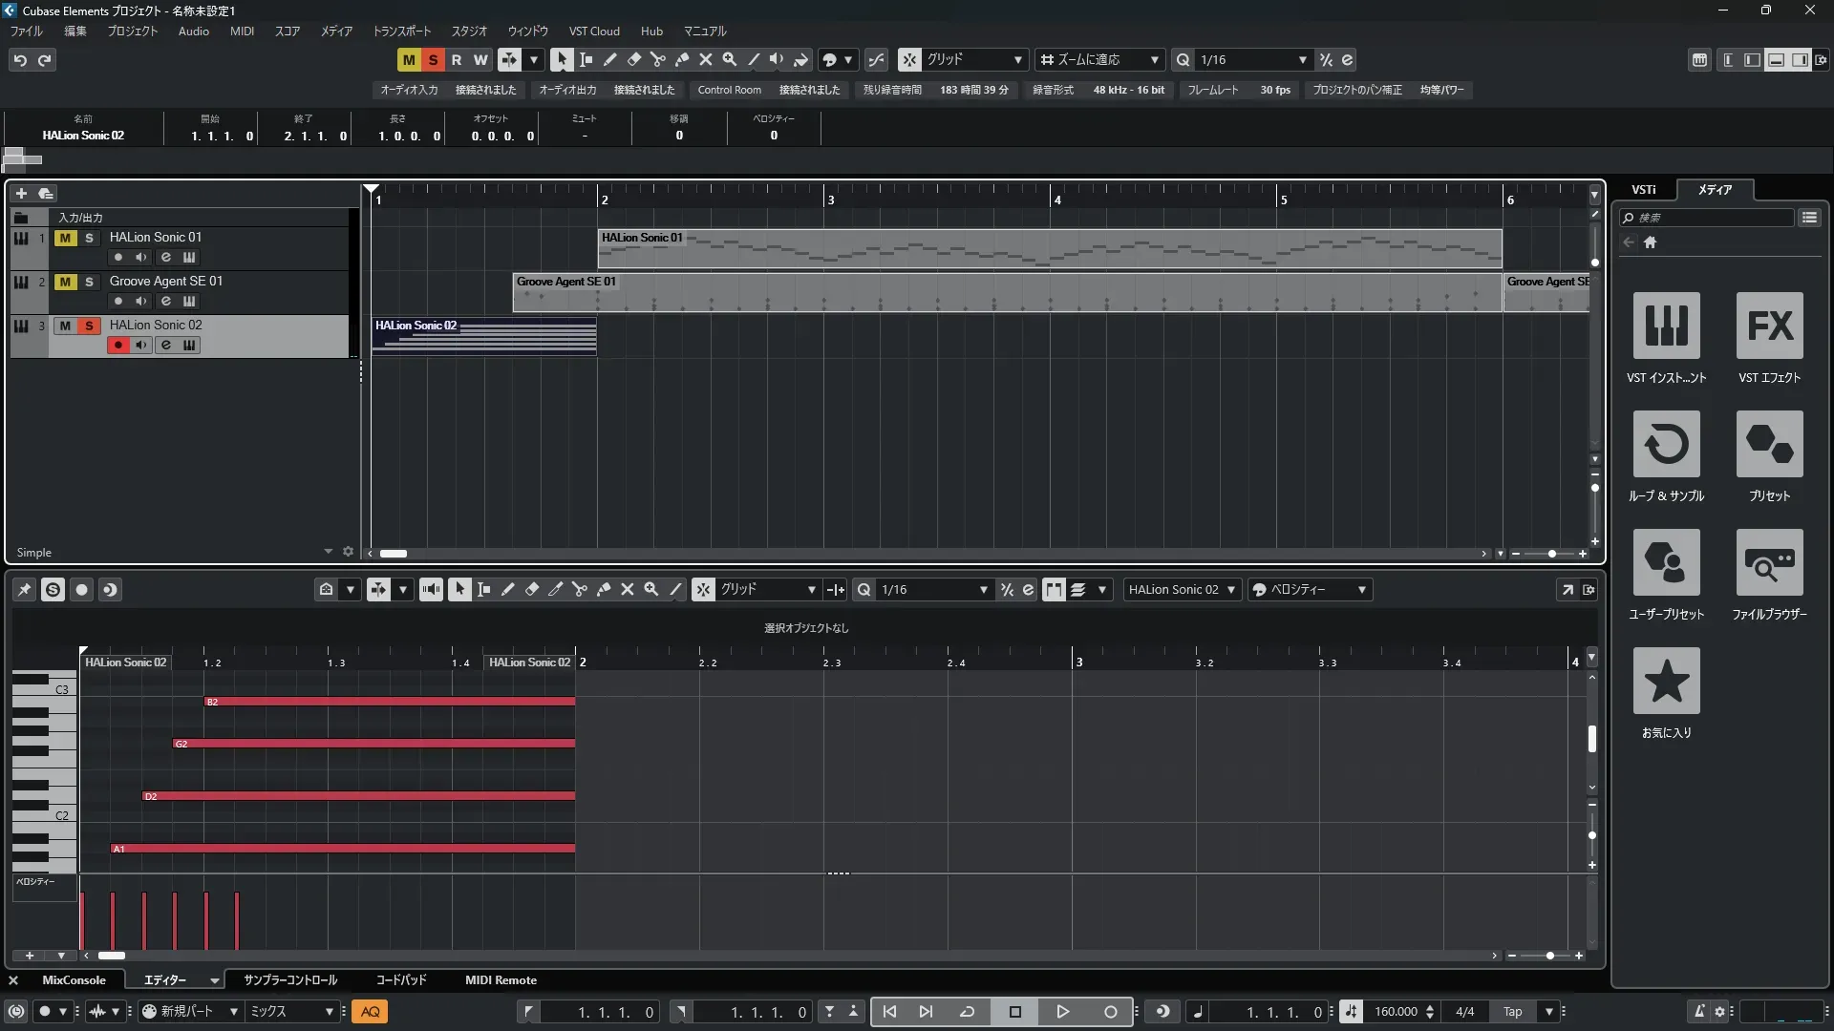Open the MixConsole lower zone tab

(x=74, y=979)
